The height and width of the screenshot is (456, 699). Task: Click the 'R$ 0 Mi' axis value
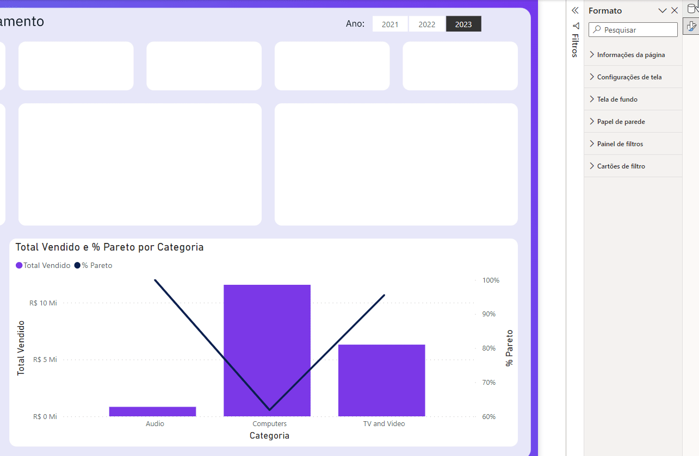(x=45, y=417)
